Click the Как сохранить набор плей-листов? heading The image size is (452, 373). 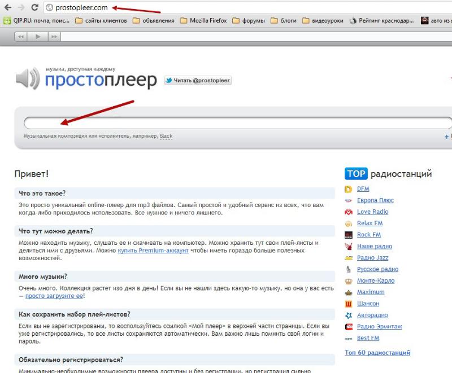(x=75, y=314)
